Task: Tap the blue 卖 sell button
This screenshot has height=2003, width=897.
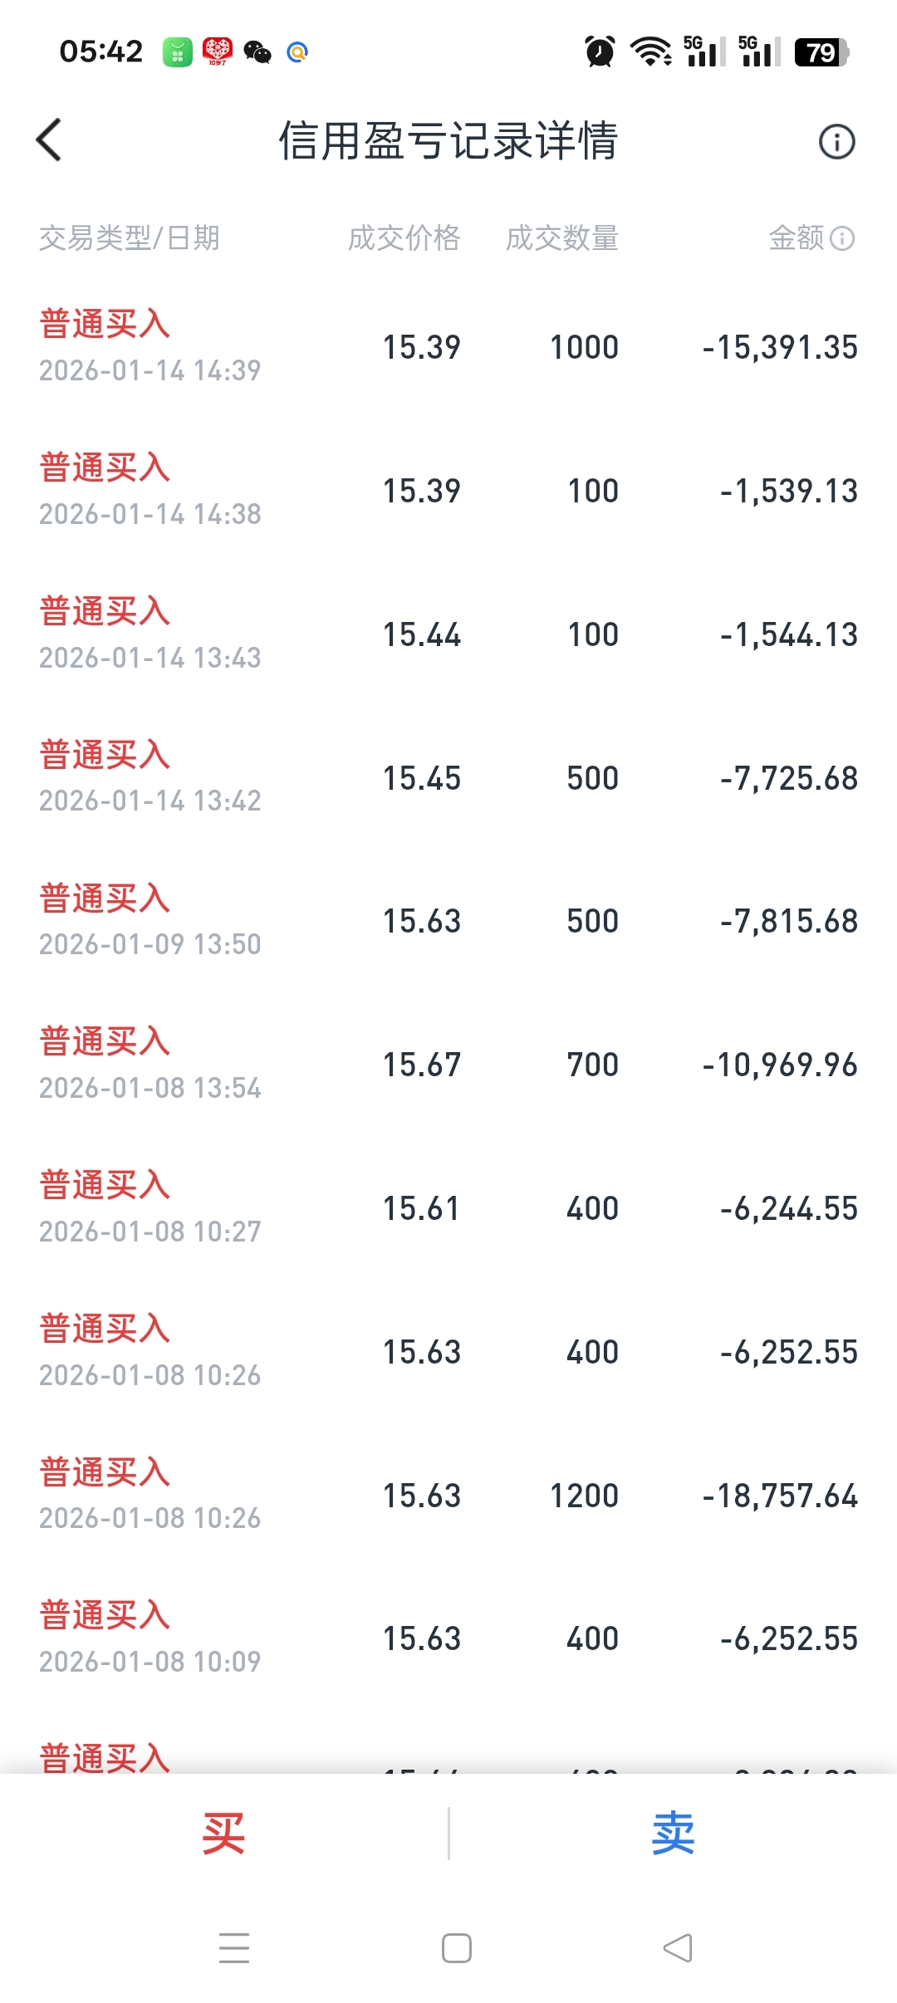Action: (x=673, y=1834)
